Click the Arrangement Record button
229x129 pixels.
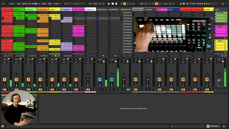116,4
